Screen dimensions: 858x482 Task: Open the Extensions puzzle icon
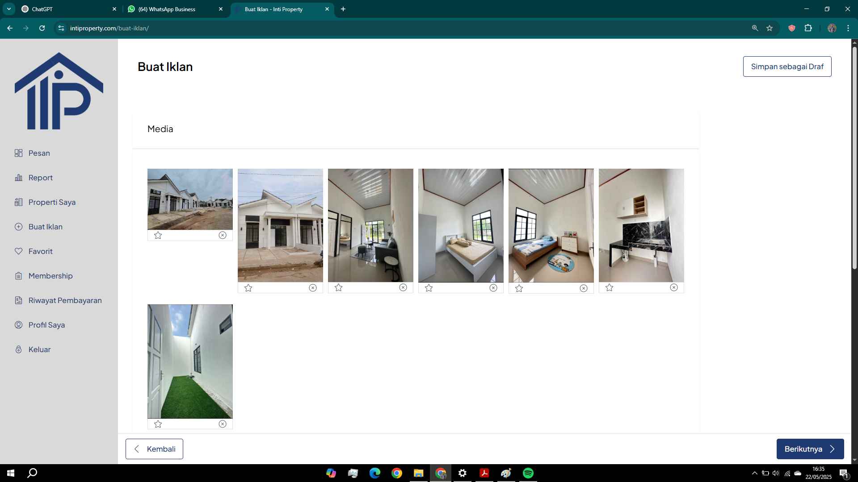808,28
